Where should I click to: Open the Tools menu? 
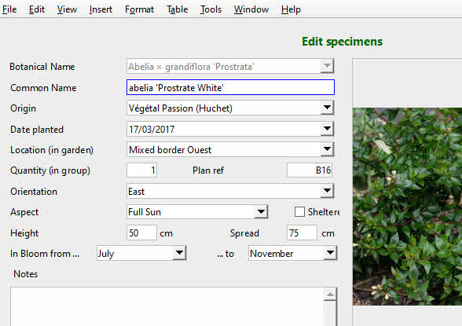tap(211, 9)
